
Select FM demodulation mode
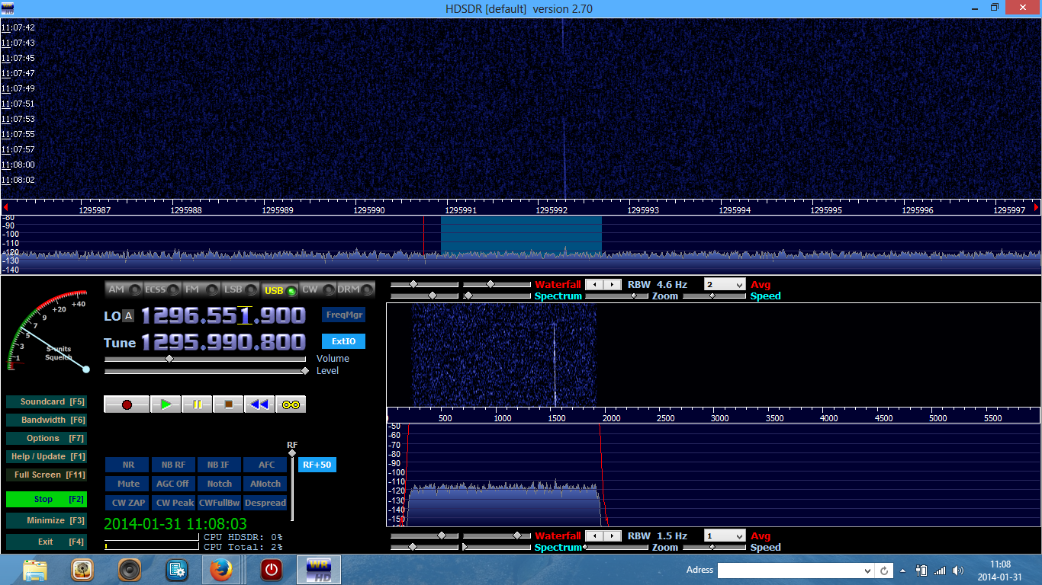click(x=201, y=289)
